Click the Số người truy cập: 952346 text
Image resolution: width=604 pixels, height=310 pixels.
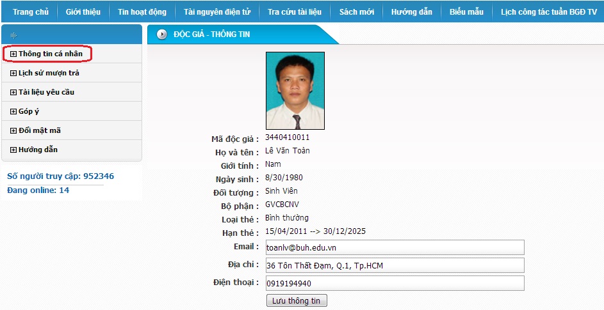60,176
